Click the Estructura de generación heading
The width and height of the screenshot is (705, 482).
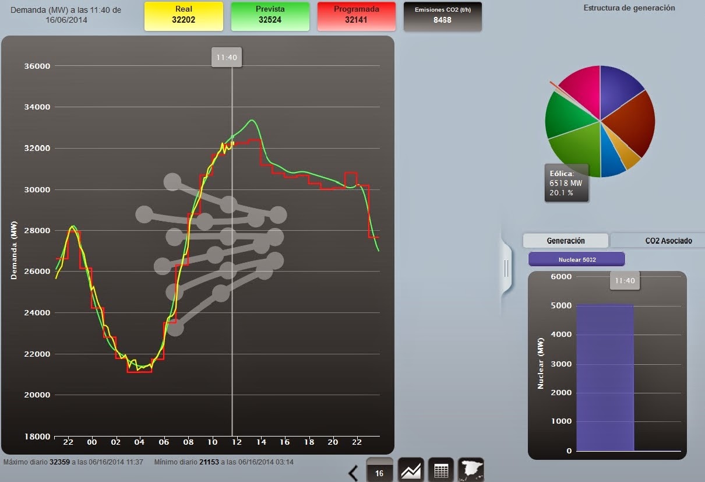629,8
